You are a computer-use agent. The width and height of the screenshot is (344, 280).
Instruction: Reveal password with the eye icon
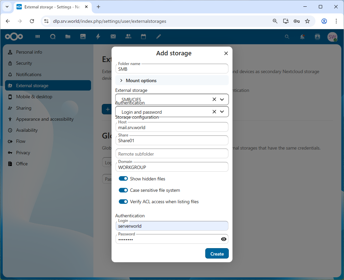223,239
